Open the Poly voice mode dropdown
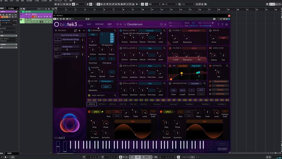The width and height of the screenshot is (282, 159). pyautogui.click(x=93, y=35)
